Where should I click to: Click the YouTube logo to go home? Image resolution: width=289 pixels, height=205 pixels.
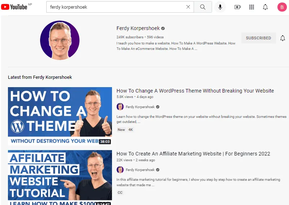(x=14, y=7)
